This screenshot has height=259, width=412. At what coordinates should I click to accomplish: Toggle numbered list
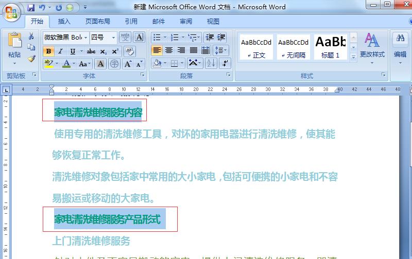click(175, 38)
